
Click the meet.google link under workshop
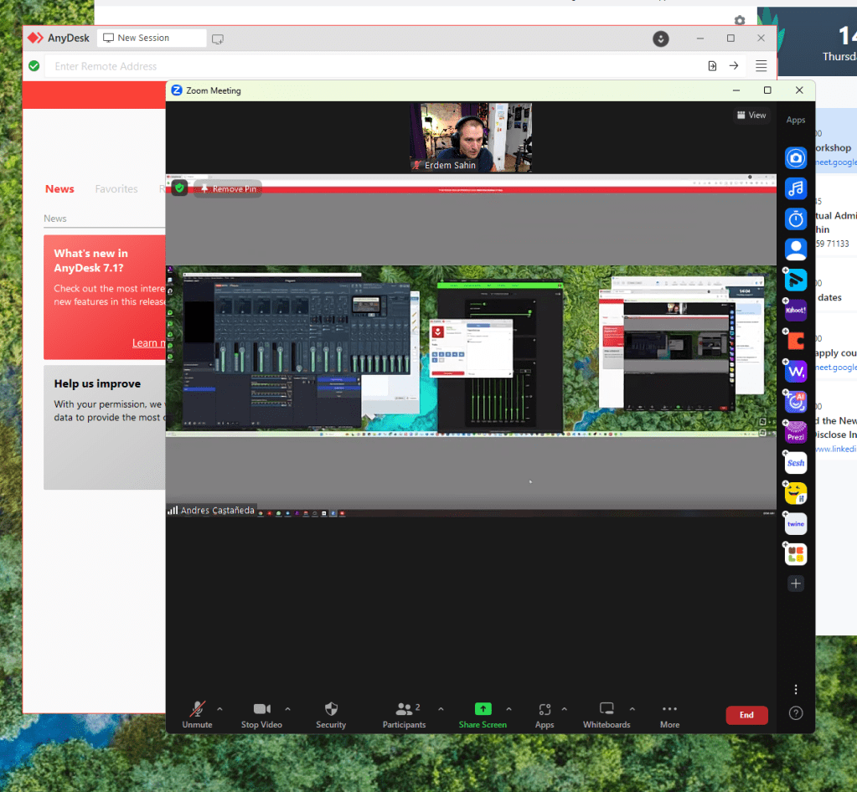[x=836, y=162]
